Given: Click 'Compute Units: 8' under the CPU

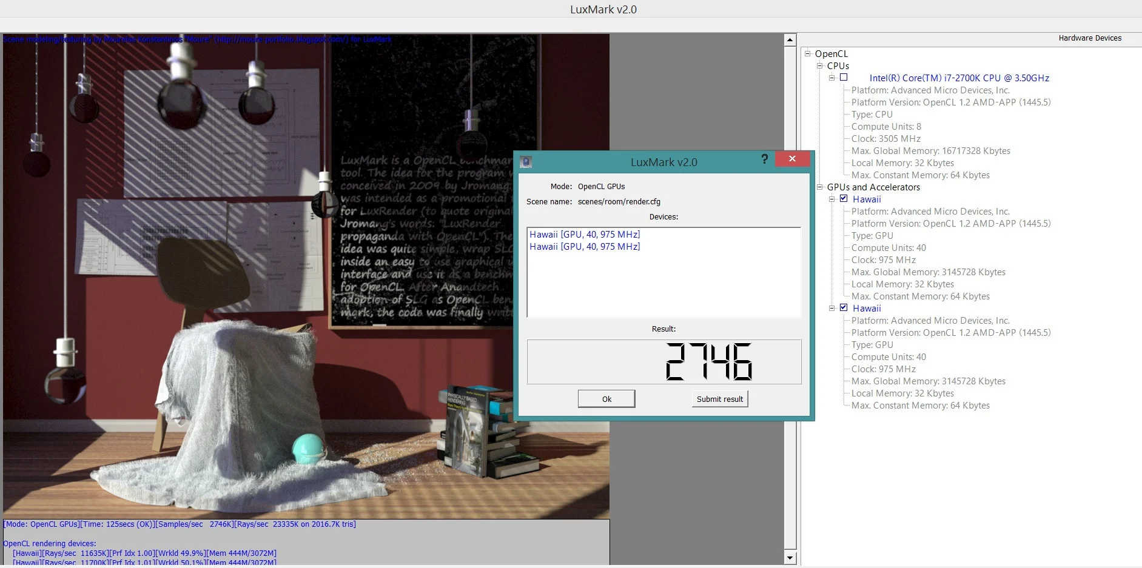Looking at the screenshot, I should click(886, 127).
